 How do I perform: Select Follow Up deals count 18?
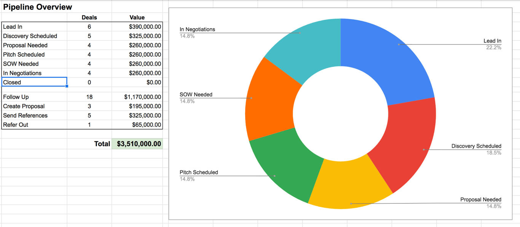[x=89, y=97]
